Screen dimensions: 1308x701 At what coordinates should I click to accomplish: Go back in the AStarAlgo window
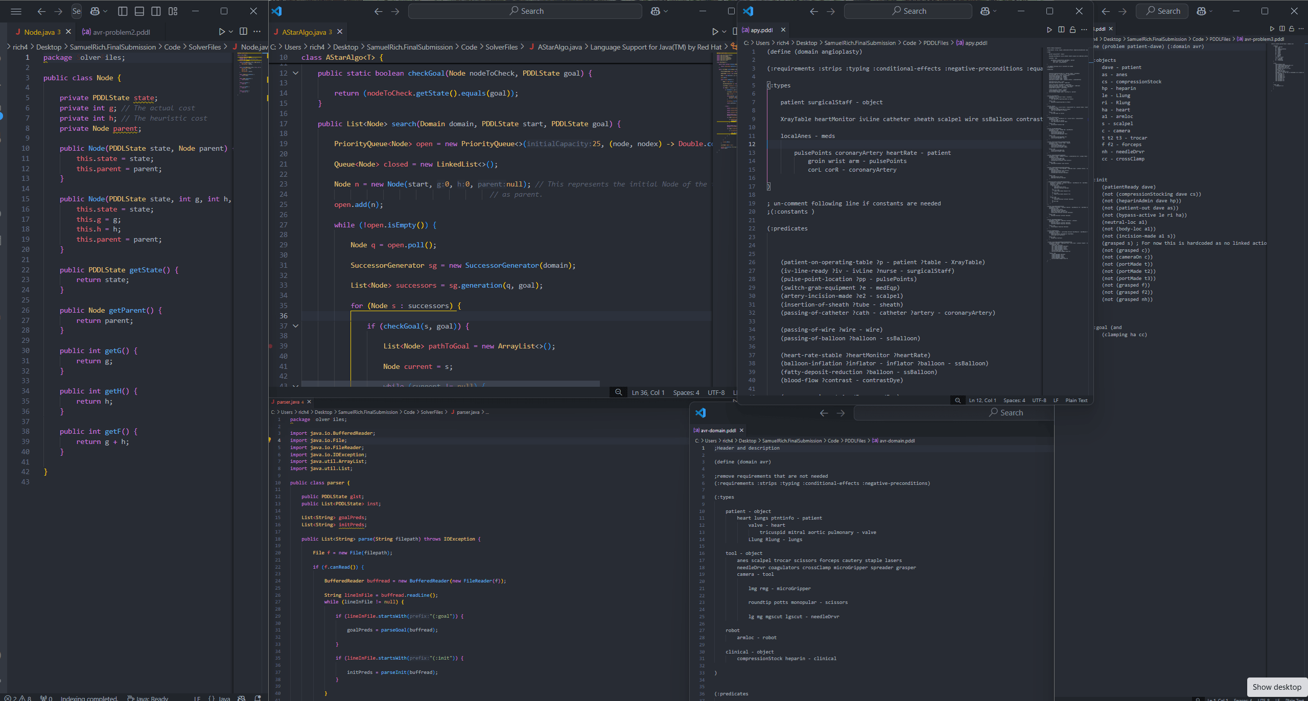coord(379,11)
